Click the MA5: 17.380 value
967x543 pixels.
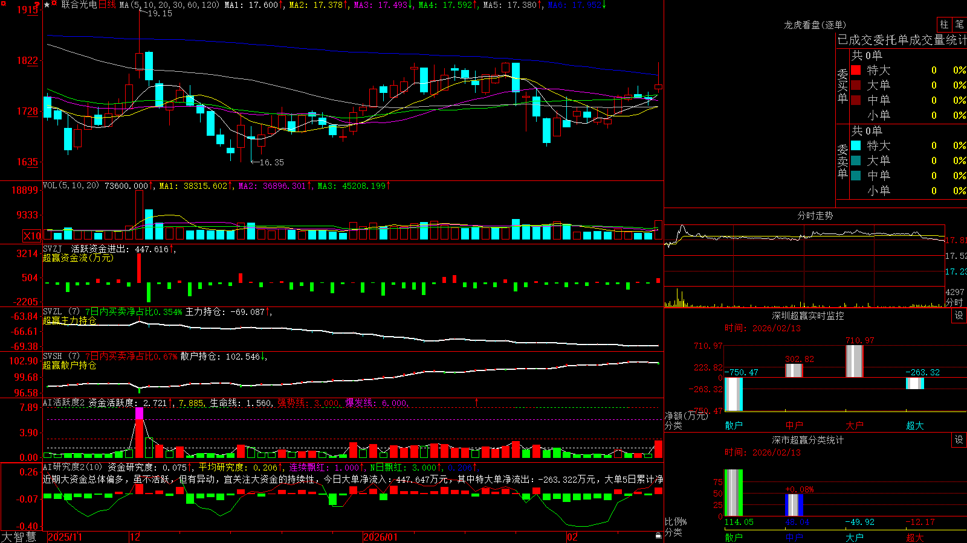(509, 5)
